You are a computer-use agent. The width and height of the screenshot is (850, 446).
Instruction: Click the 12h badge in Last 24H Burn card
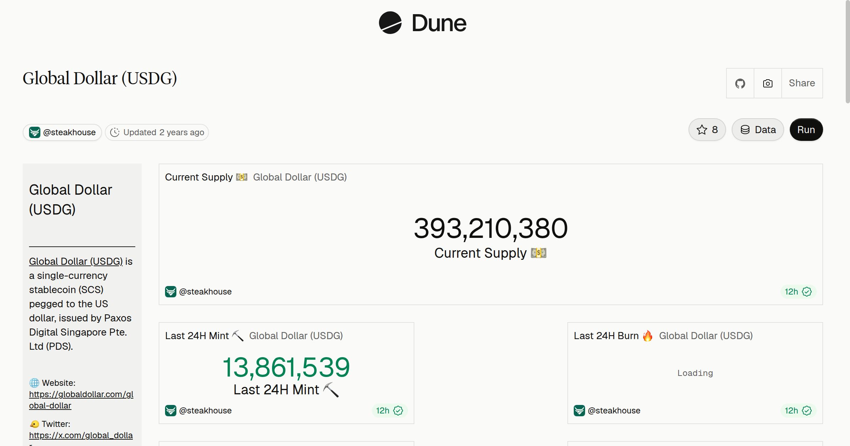click(798, 411)
